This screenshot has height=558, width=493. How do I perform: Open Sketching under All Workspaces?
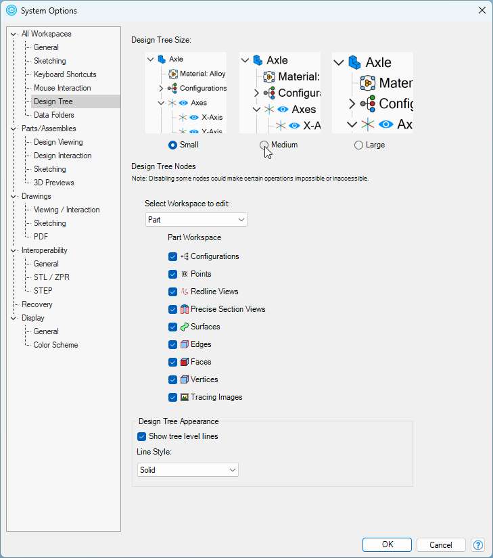point(50,61)
